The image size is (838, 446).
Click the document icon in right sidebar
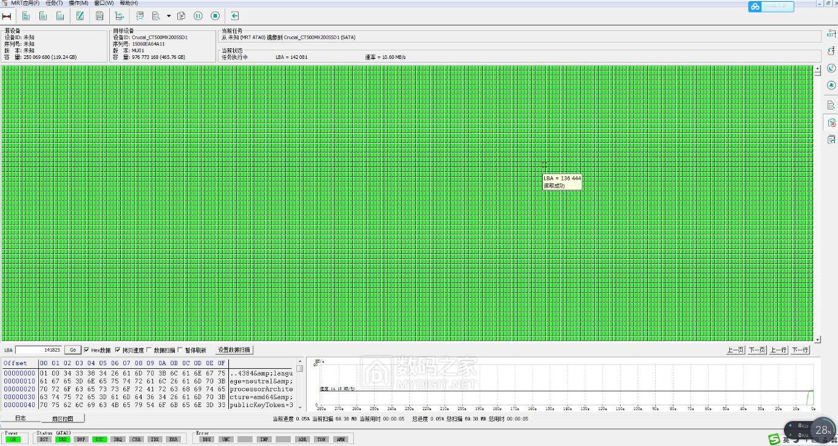tap(831, 105)
